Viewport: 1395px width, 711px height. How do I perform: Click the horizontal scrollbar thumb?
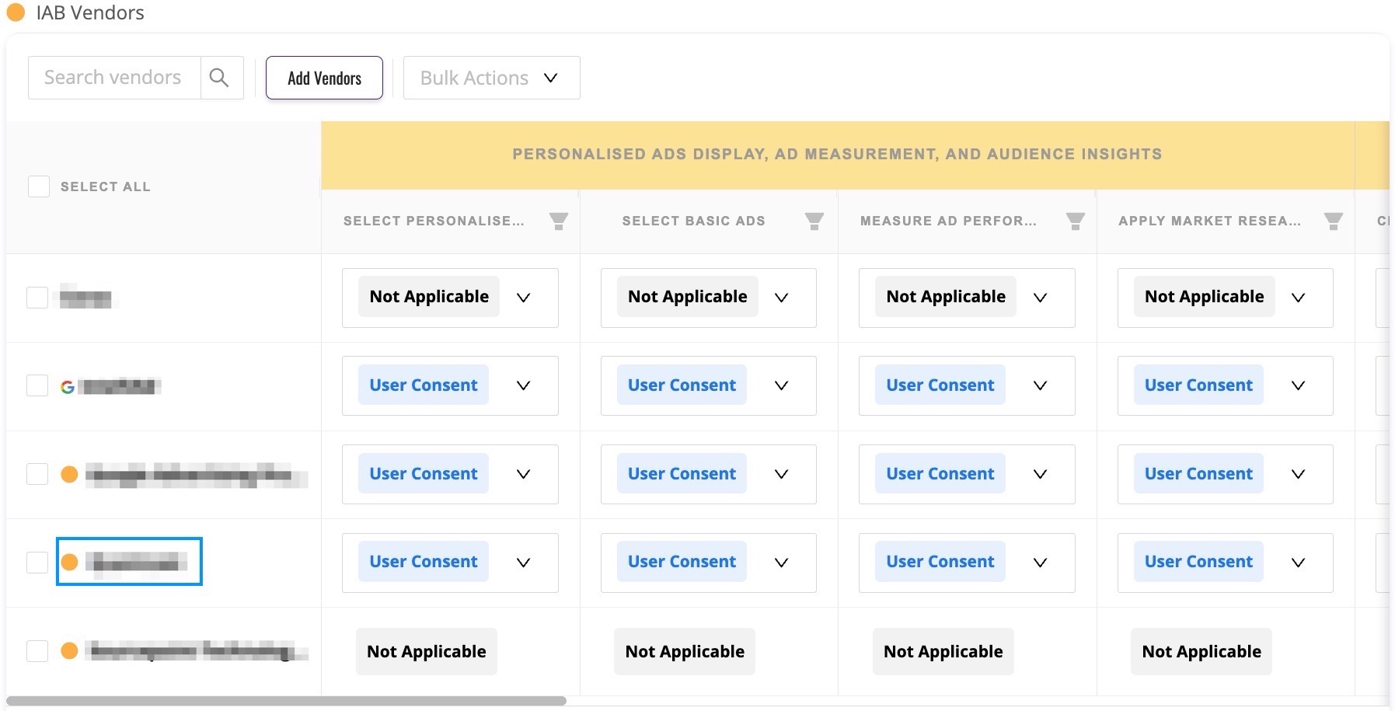pos(286,701)
